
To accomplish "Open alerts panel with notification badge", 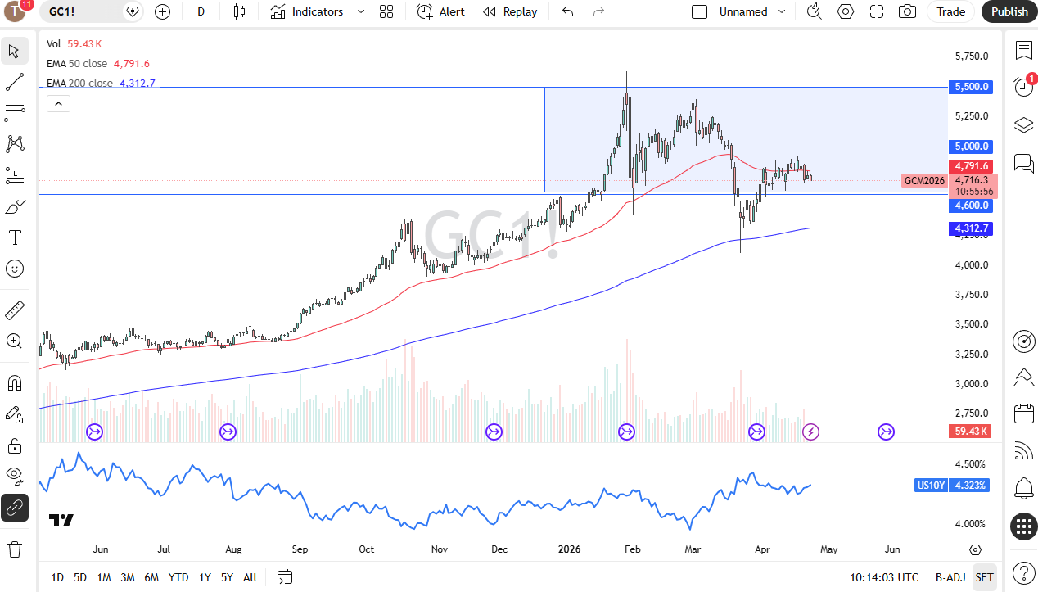I will [x=1023, y=86].
